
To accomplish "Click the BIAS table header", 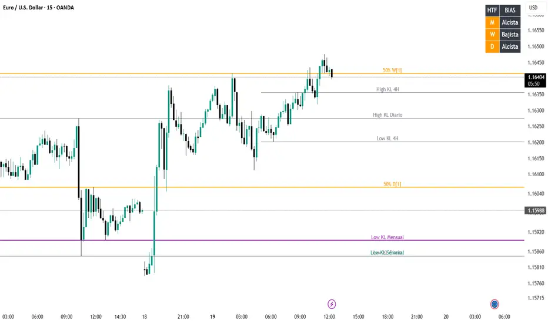I will click(x=510, y=10).
